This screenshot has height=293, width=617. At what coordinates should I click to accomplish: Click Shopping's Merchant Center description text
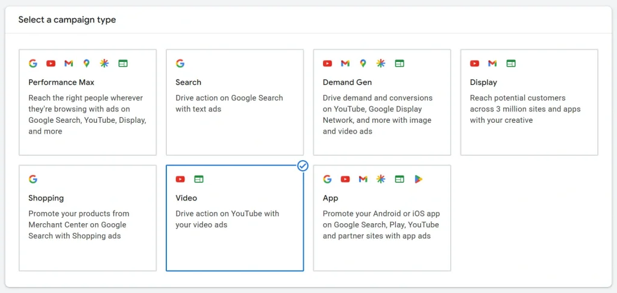(79, 224)
